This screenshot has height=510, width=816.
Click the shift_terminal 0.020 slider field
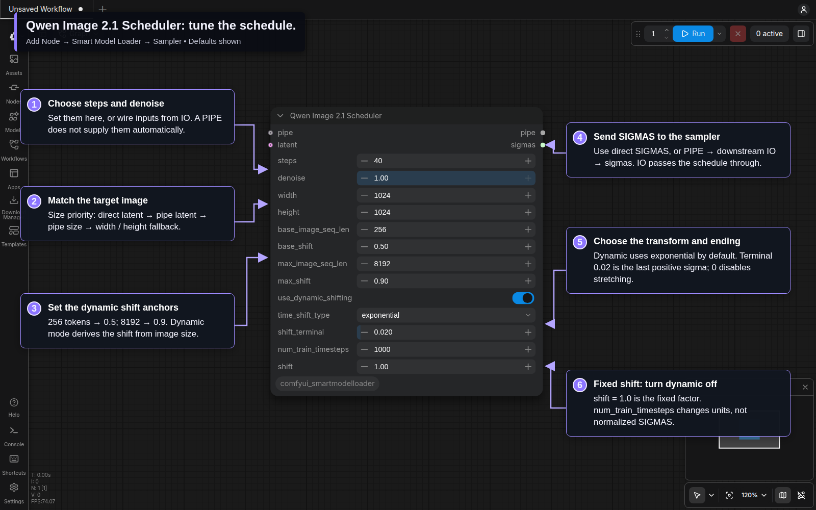click(x=446, y=332)
